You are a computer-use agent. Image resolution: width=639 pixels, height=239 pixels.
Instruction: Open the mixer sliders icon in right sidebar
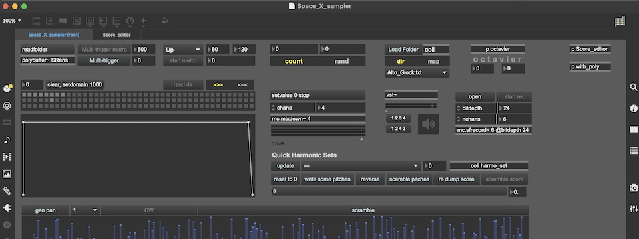633,209
